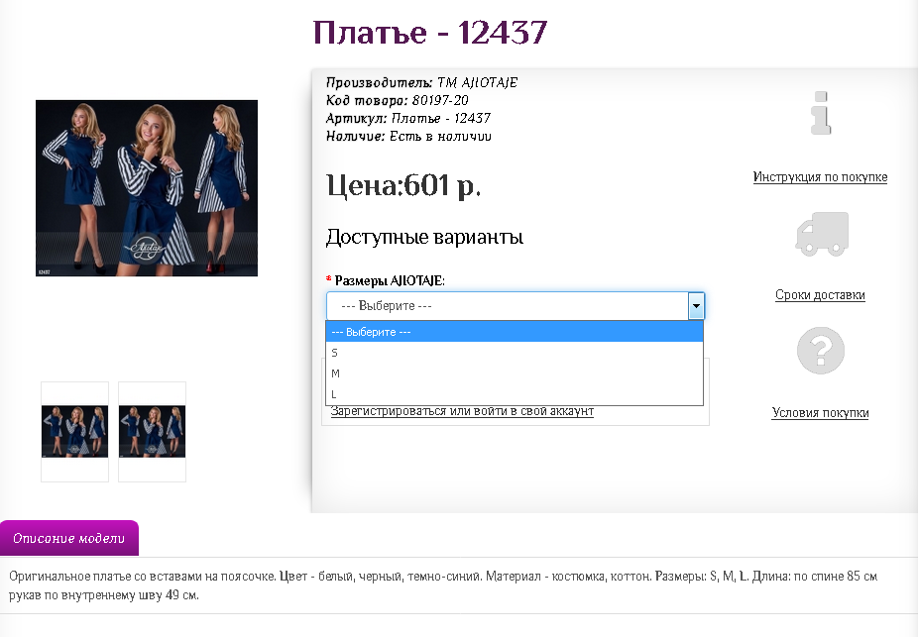The width and height of the screenshot is (918, 637).
Task: Click Зарегистрироваться или войти в свой аккаунт
Action: click(462, 411)
